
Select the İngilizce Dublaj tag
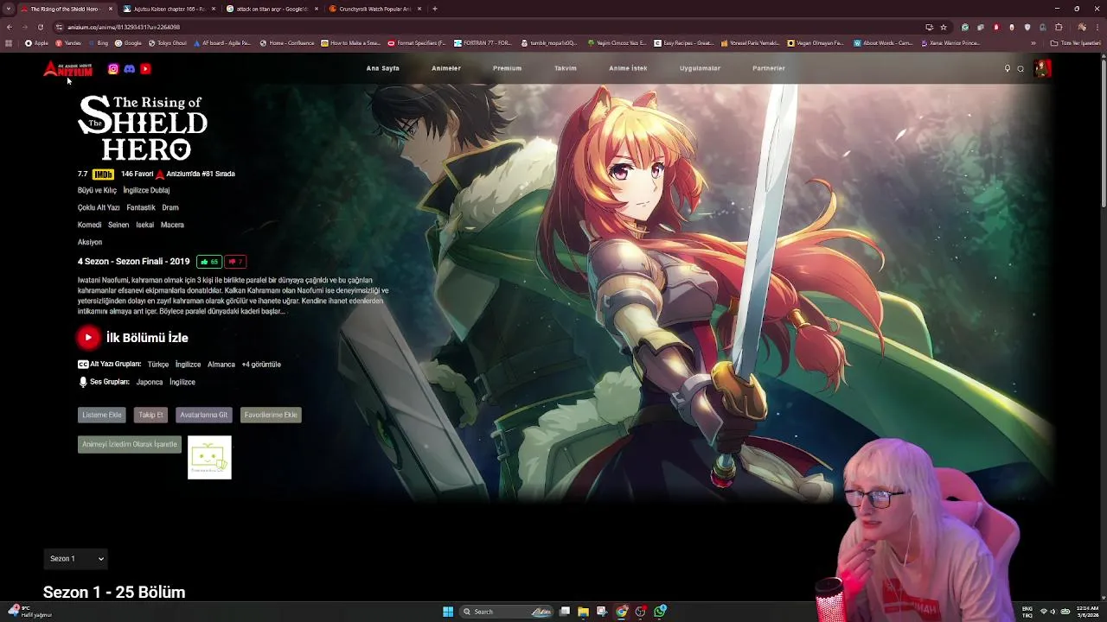[x=146, y=191]
